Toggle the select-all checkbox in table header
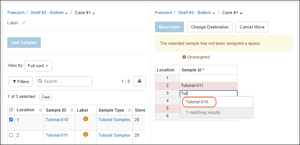Image resolution: width=300 pixels, height=145 pixels. click(11, 110)
